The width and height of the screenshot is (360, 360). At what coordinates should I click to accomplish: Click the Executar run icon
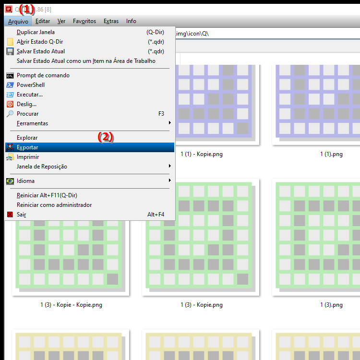[x=10, y=95]
